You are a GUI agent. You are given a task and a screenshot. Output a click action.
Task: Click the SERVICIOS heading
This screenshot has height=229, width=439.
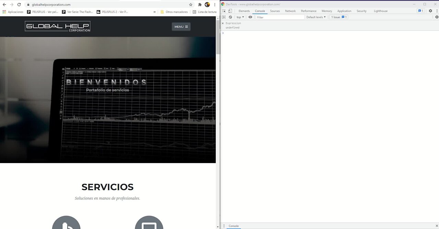point(107,187)
